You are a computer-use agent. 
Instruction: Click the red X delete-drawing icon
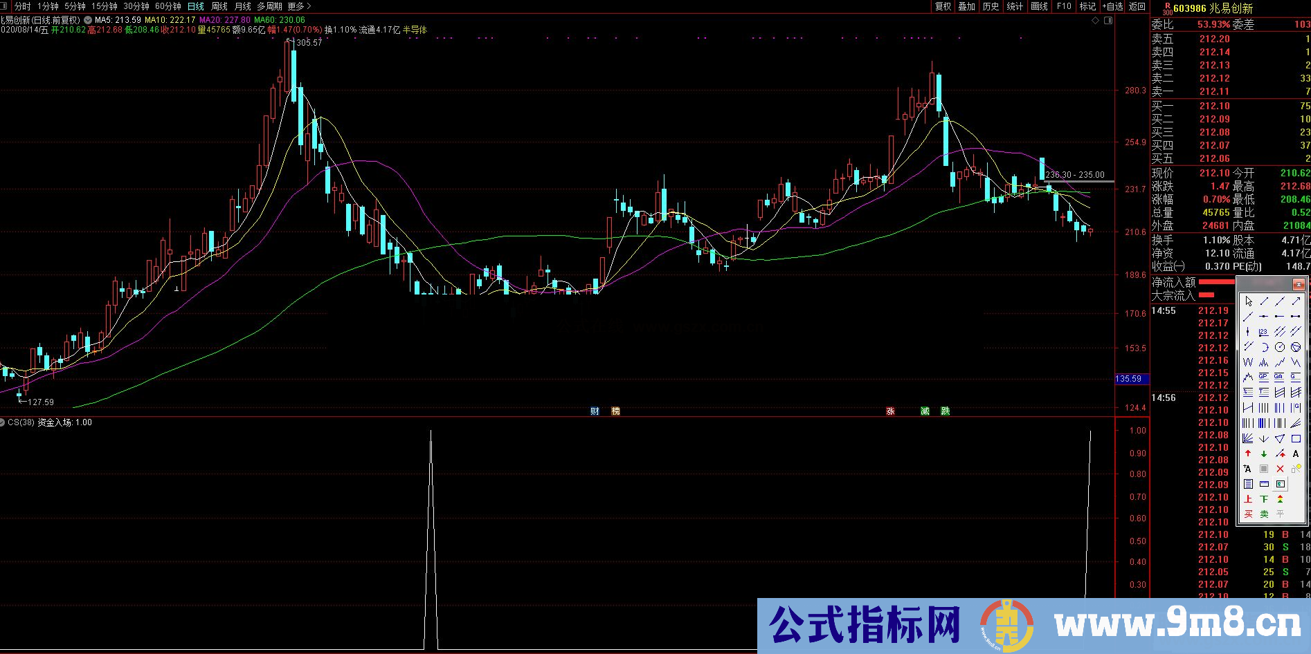1281,467
